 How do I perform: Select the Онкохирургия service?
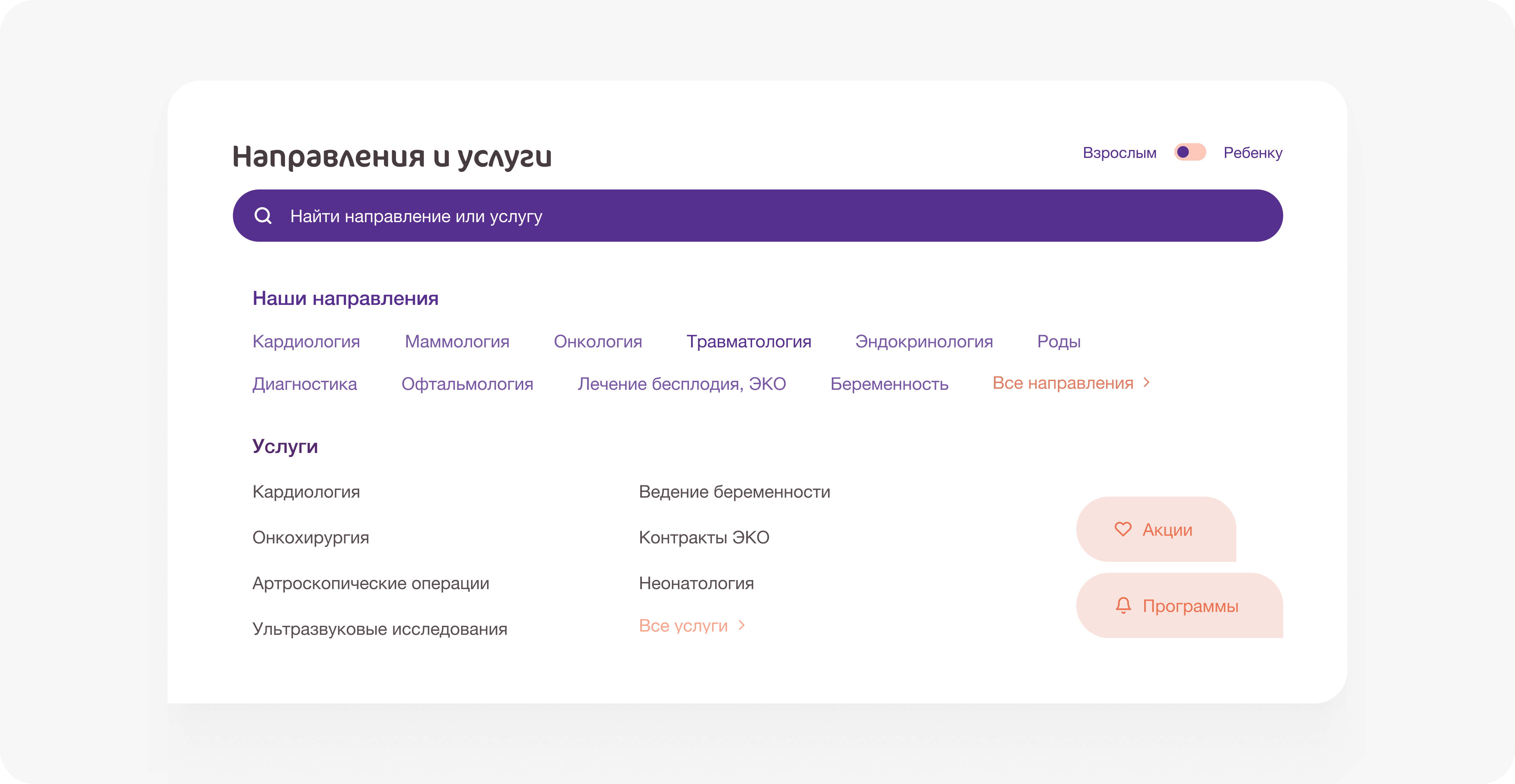coord(310,537)
